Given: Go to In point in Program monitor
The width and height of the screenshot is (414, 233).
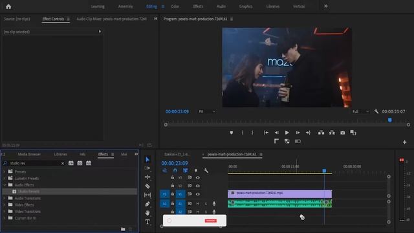Looking at the screenshot, I should (x=266, y=133).
